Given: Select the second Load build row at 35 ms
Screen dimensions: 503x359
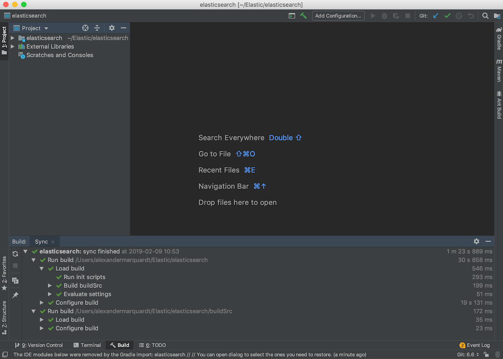Looking at the screenshot, I should [x=258, y=320].
